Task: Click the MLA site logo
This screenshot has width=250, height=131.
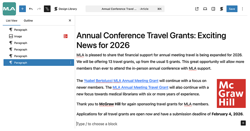Action: [x=9, y=9]
